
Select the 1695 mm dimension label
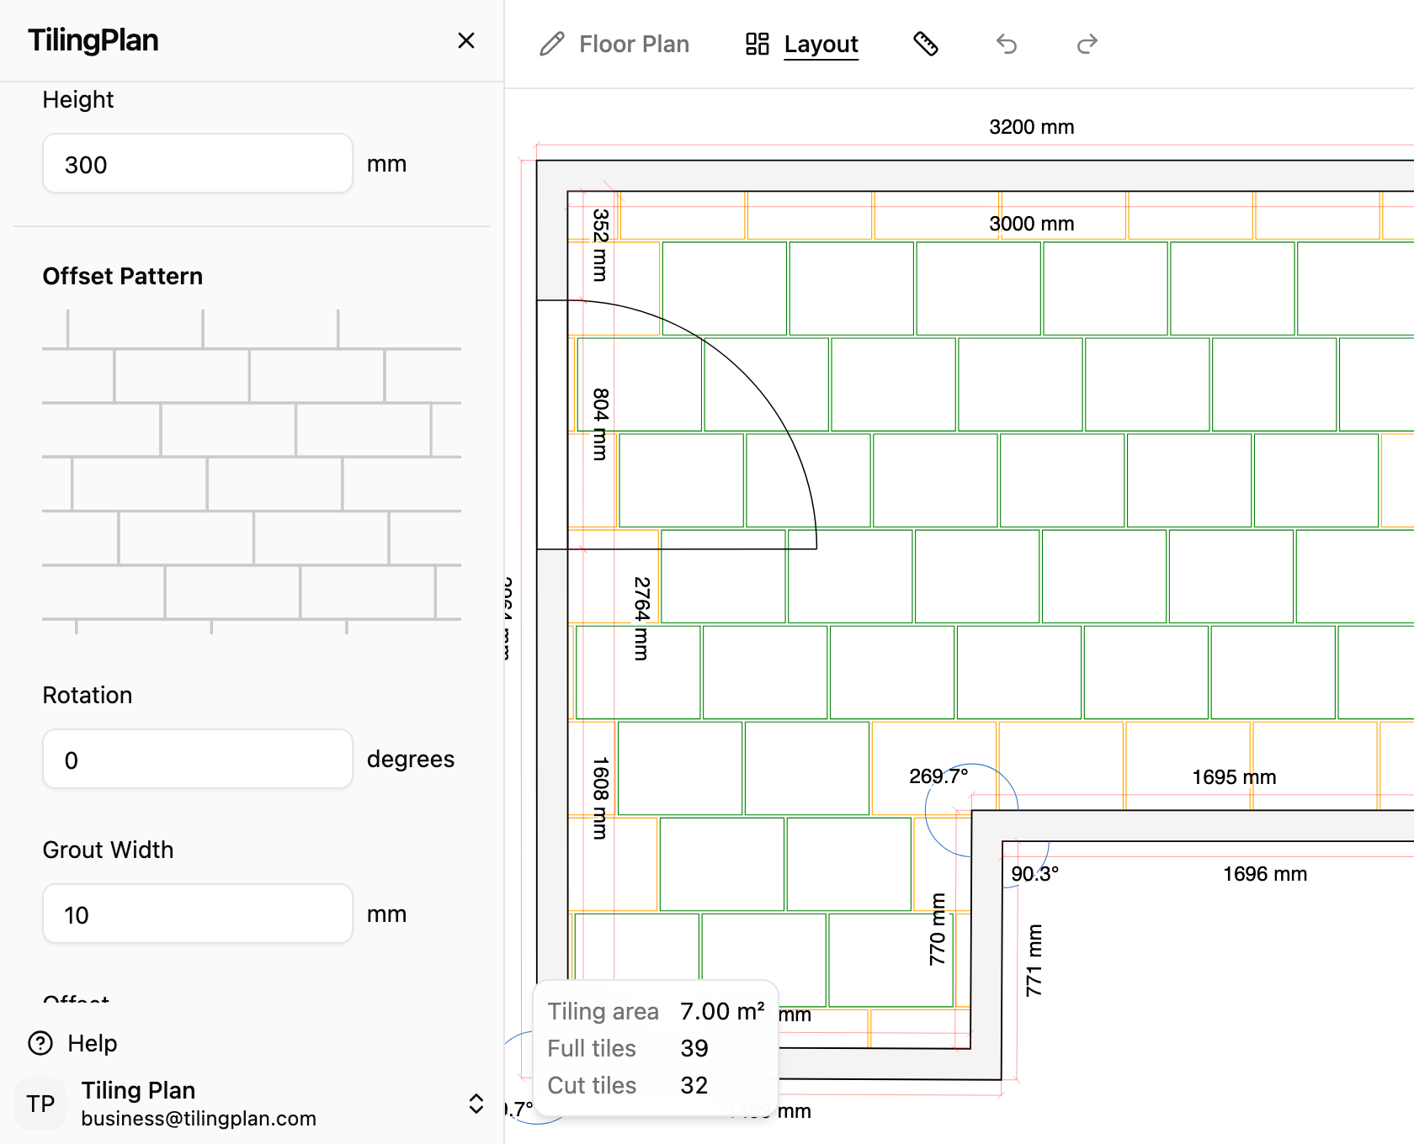coord(1234,777)
